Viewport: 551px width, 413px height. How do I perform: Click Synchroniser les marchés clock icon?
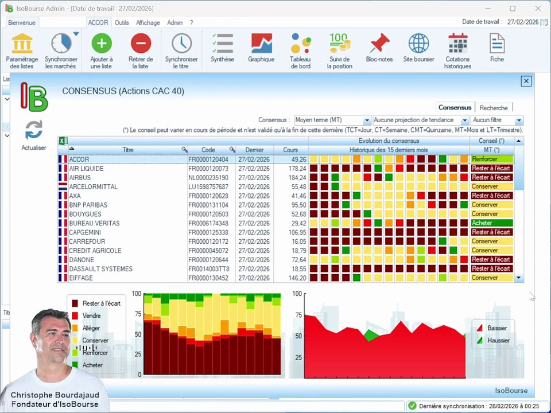(x=61, y=44)
